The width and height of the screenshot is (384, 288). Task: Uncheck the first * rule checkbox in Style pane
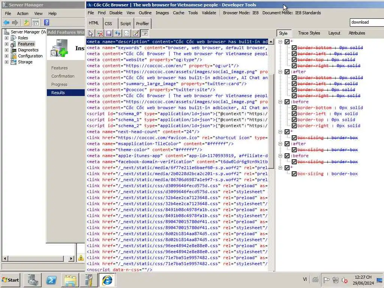[287, 42]
